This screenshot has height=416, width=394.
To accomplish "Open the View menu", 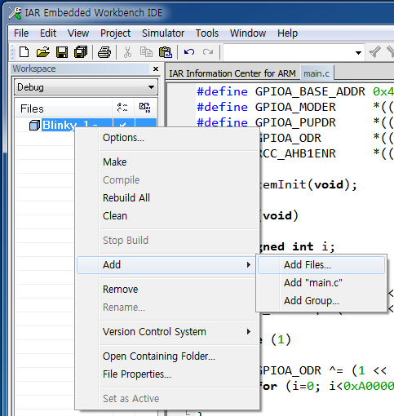I will pos(78,33).
